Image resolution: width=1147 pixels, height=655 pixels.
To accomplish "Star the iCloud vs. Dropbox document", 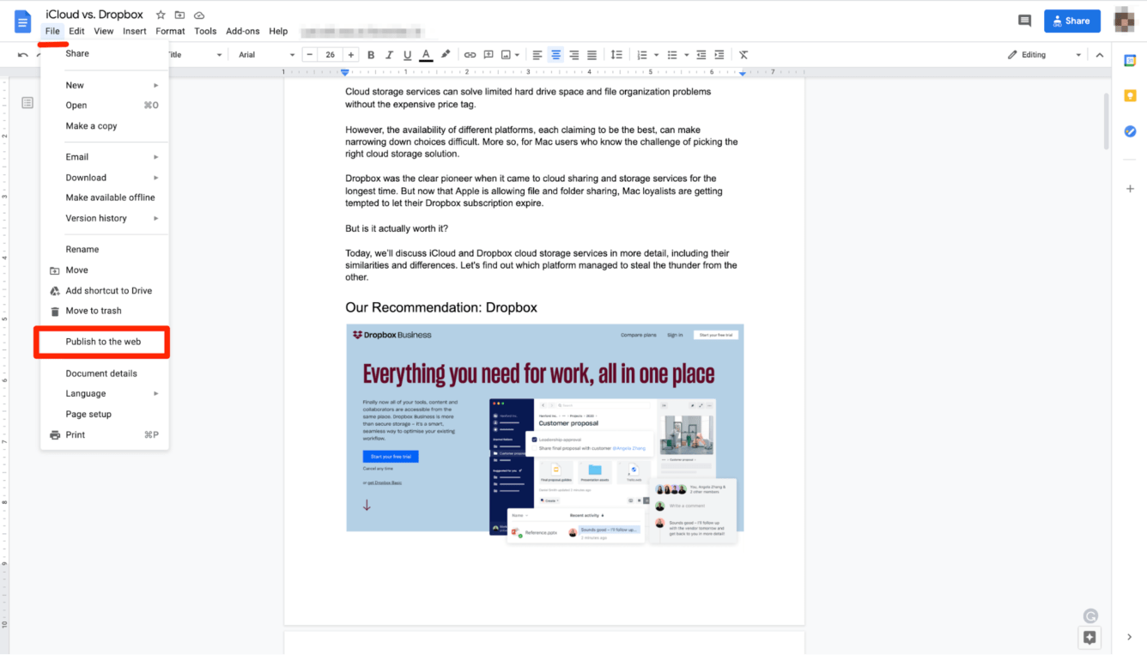I will point(160,14).
